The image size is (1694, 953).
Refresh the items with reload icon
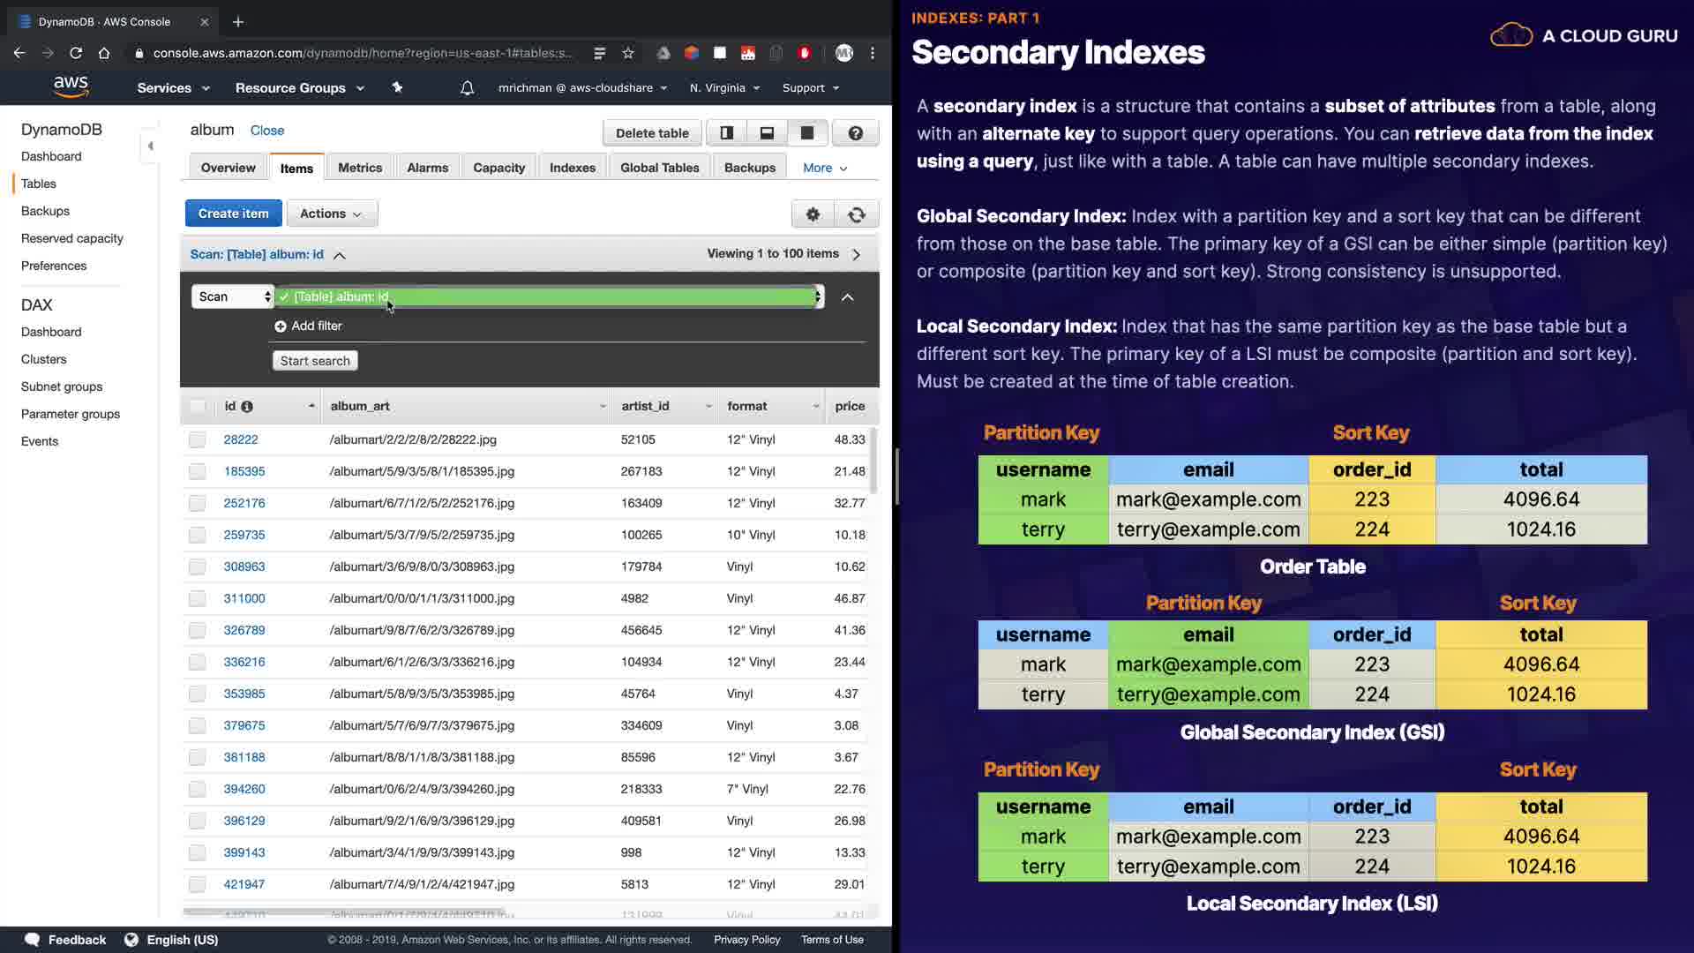(x=856, y=214)
